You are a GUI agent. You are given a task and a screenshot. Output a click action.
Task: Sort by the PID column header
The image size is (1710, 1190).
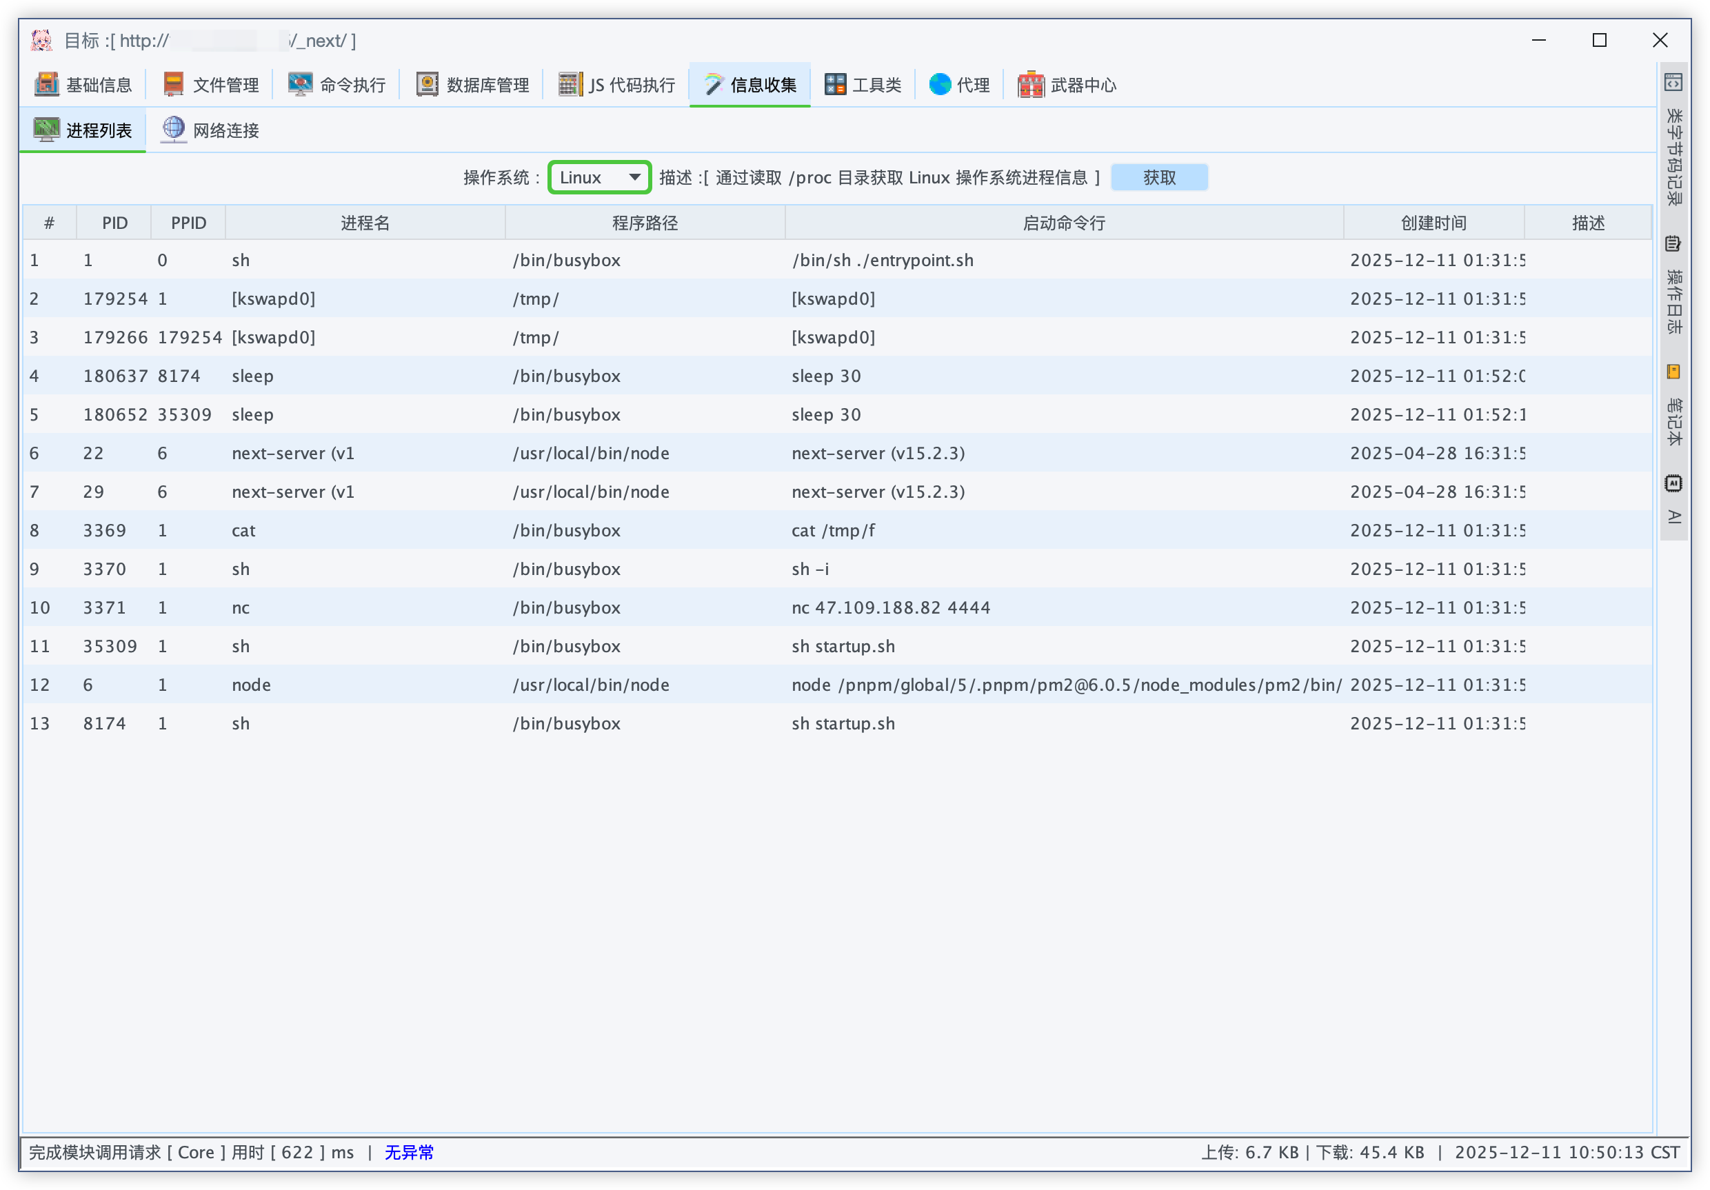[114, 223]
